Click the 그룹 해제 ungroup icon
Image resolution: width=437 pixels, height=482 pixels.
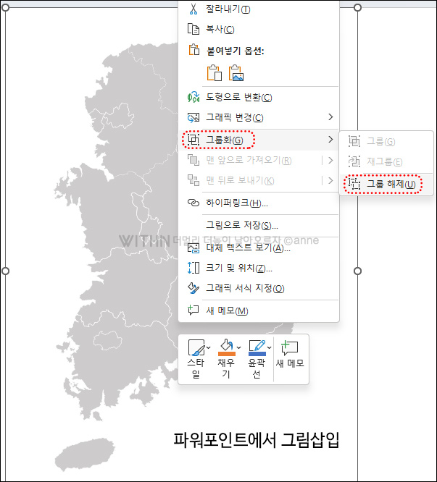(354, 184)
